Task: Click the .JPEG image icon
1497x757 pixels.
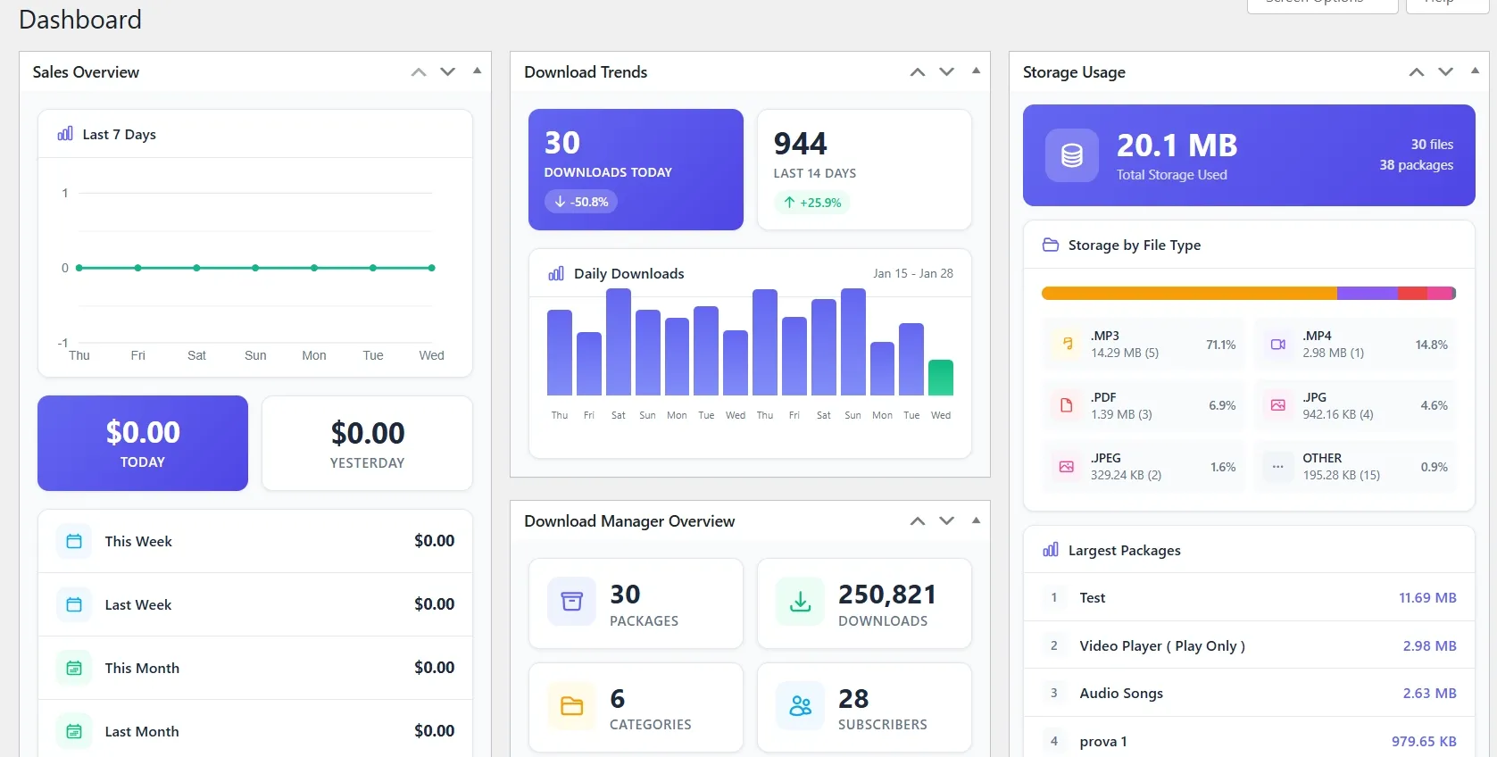Action: (1067, 466)
